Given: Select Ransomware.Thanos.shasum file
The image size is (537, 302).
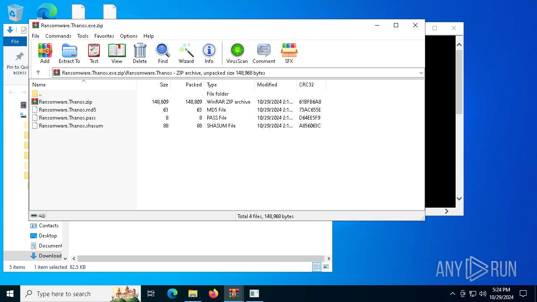Looking at the screenshot, I should tap(71, 126).
